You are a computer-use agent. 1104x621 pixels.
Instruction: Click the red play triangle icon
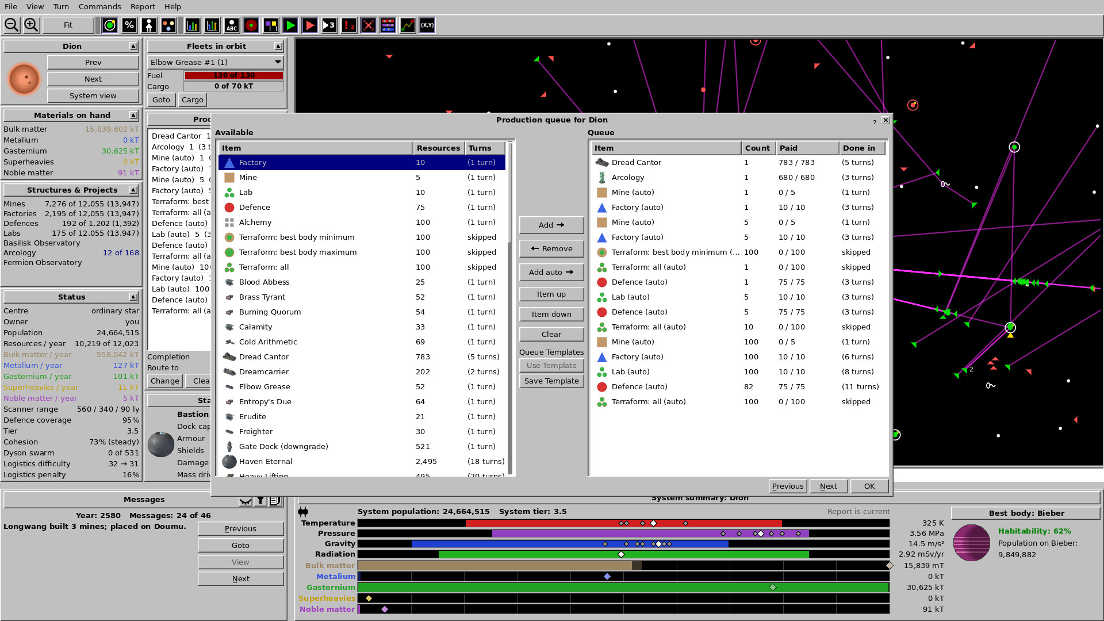[310, 25]
